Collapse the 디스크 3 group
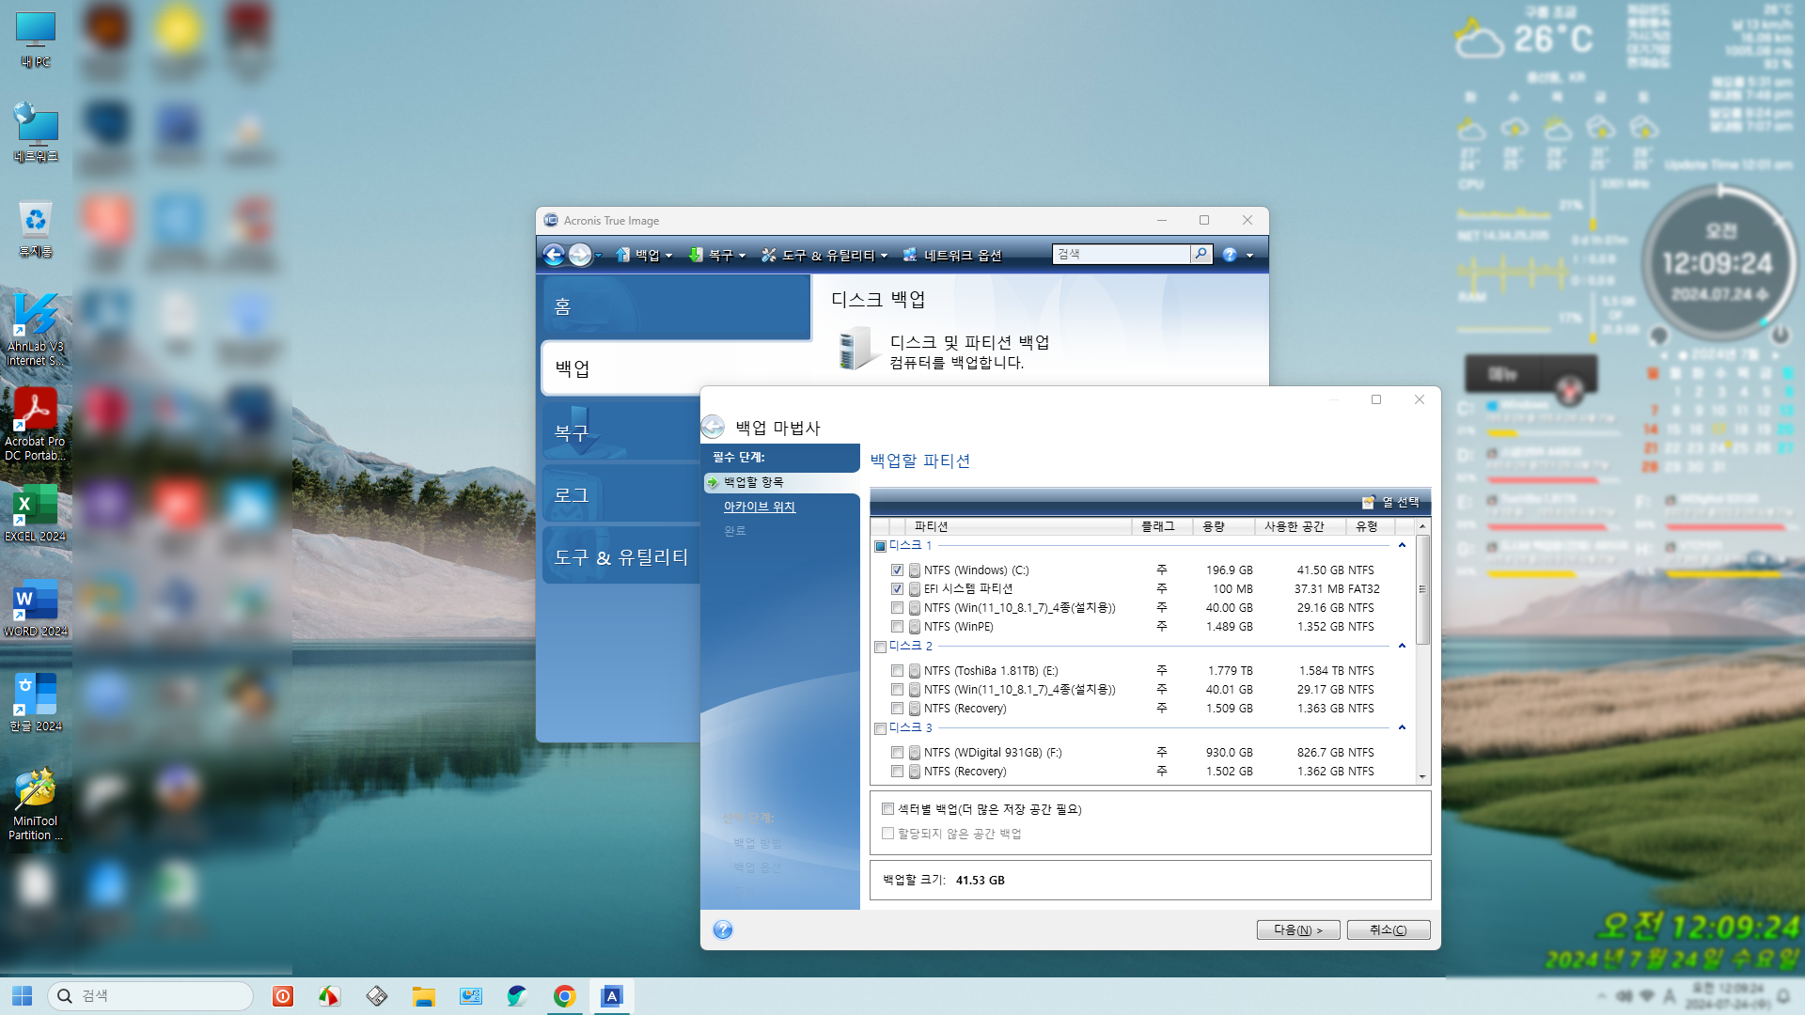The width and height of the screenshot is (1805, 1015). click(1402, 727)
